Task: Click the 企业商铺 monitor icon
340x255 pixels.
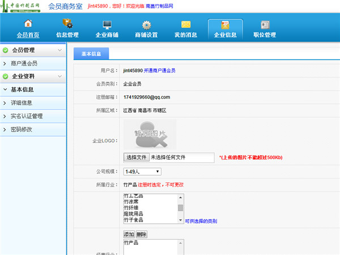Action: click(107, 24)
